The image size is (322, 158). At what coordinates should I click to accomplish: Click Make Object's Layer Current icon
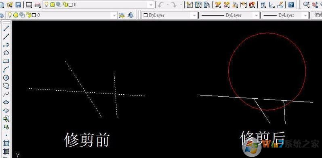(x=122, y=15)
